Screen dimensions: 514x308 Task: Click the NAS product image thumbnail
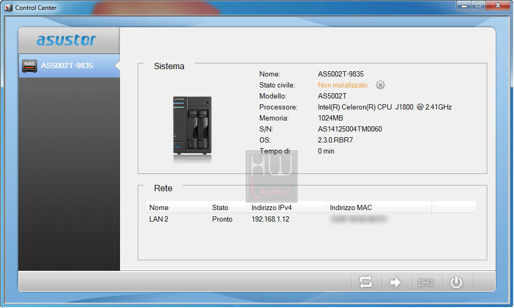coord(192,126)
